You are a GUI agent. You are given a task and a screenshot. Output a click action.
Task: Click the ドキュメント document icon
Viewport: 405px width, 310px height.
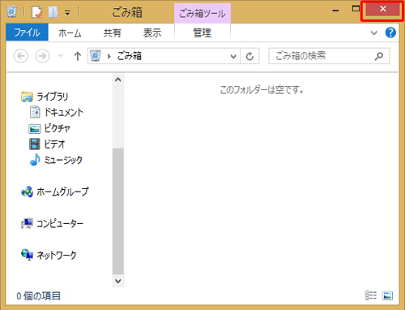(35, 112)
